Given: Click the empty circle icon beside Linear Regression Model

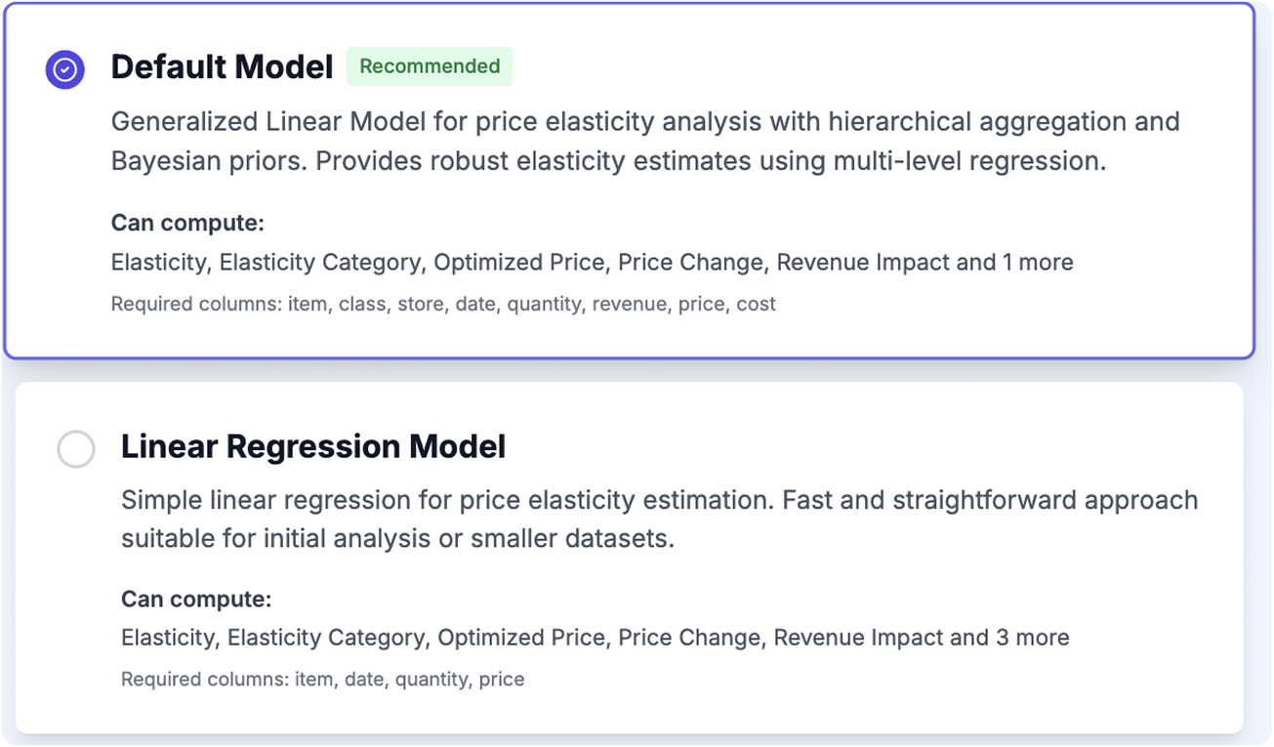Looking at the screenshot, I should point(75,450).
